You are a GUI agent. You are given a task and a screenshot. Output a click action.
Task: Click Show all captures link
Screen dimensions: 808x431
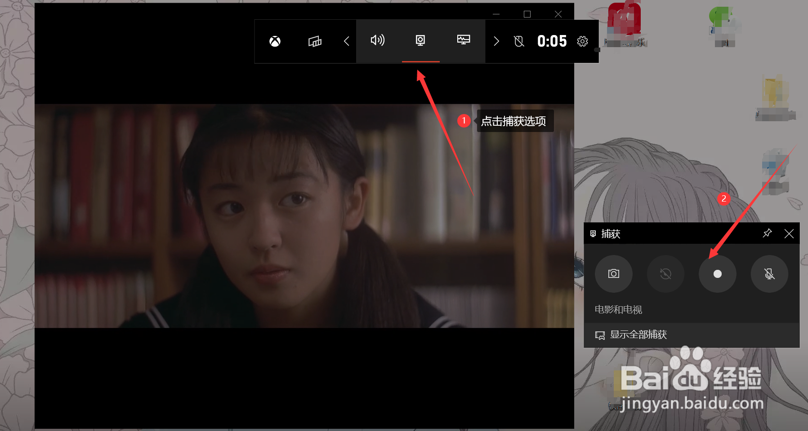pos(638,335)
